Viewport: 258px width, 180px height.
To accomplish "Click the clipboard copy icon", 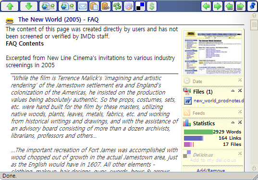I will pyautogui.click(x=94, y=6).
